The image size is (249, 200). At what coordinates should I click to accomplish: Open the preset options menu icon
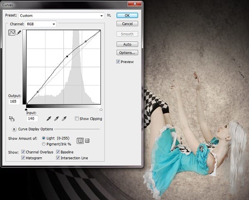tap(109, 15)
